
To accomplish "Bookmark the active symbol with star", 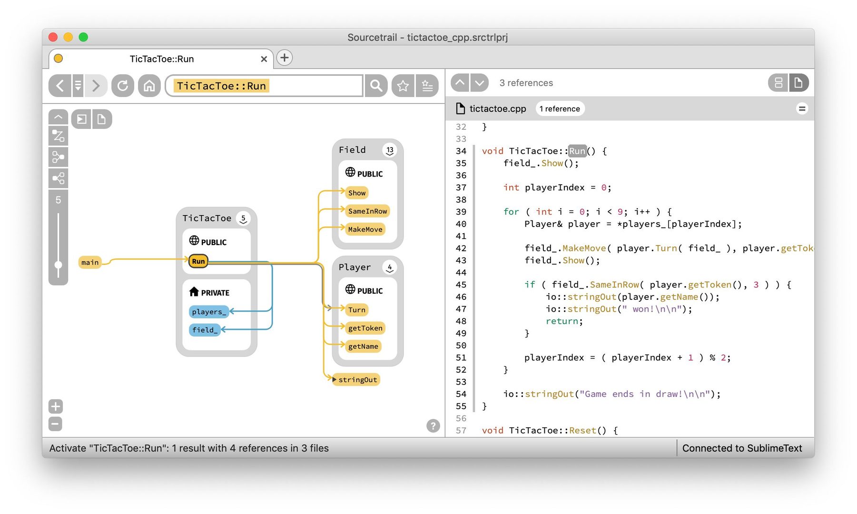I will (x=403, y=86).
